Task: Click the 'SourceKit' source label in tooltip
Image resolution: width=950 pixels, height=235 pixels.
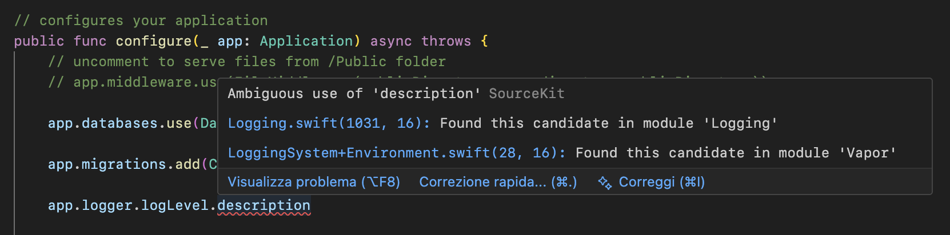Action: click(526, 94)
